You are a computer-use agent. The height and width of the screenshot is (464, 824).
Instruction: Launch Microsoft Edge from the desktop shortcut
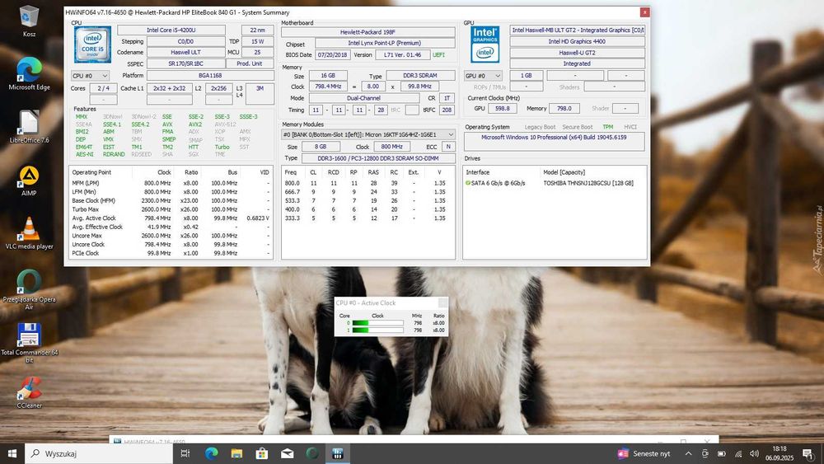pos(29,73)
